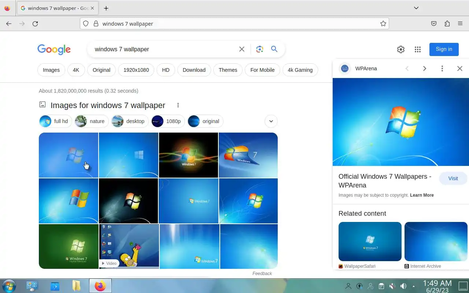This screenshot has height=293, width=469.
Task: Open a new browser tab
Action: tap(106, 8)
